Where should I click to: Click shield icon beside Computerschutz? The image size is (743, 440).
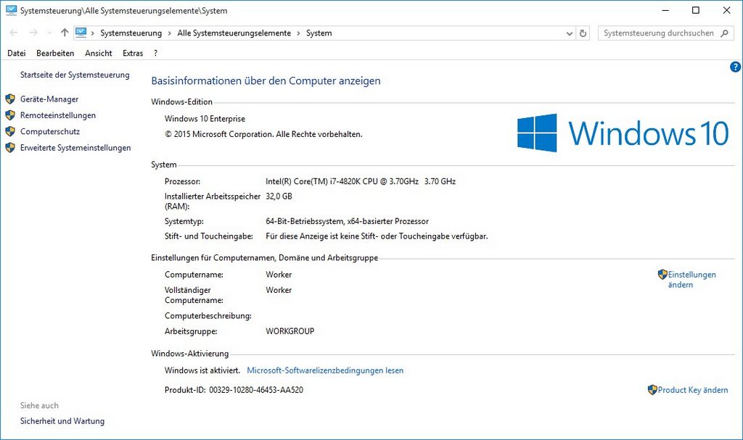10,131
